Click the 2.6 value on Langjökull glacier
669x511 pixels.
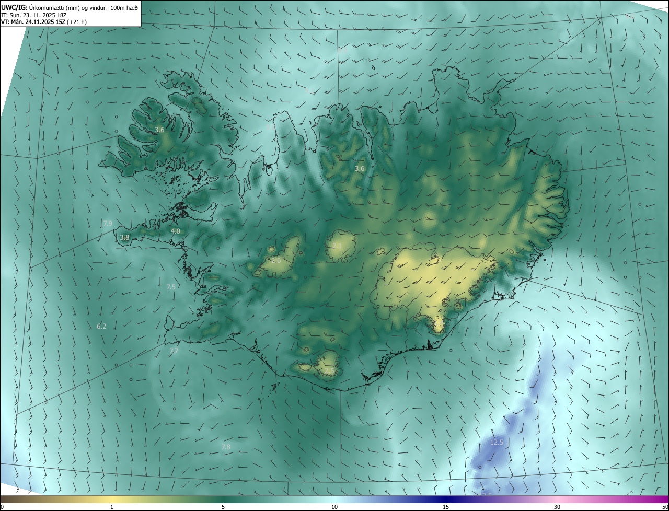click(276, 260)
